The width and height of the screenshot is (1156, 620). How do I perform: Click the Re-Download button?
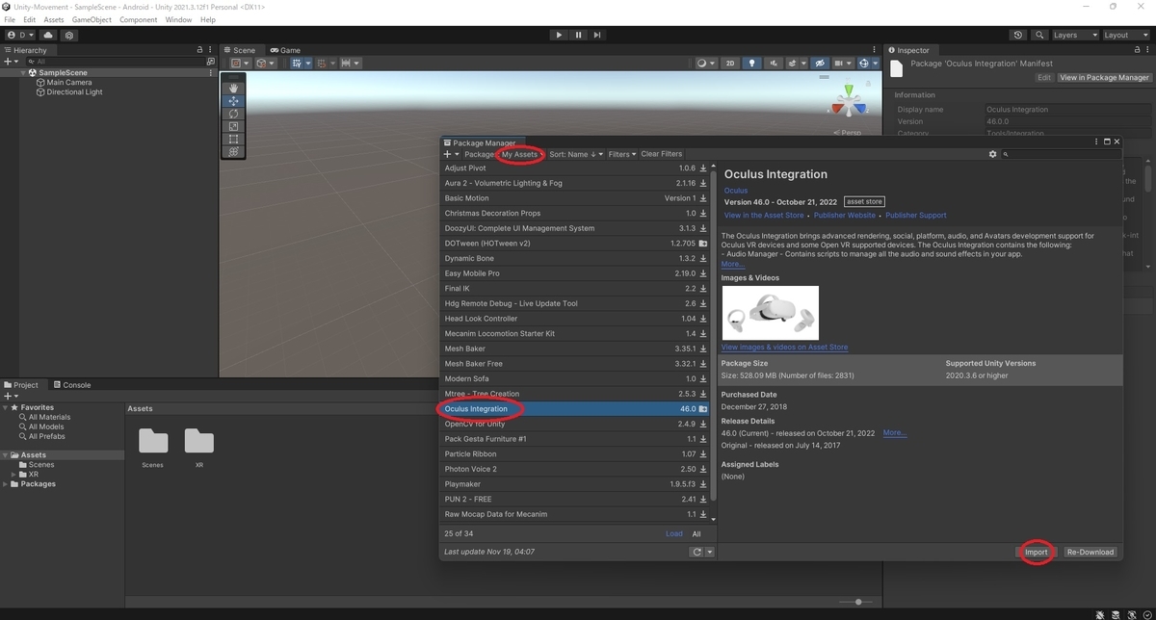[1090, 553]
